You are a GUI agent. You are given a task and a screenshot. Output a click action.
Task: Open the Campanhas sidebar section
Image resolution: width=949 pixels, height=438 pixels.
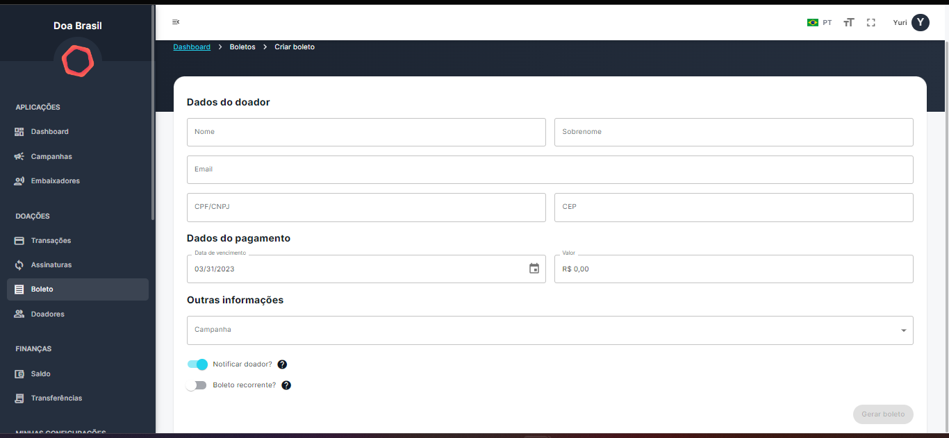coord(51,157)
